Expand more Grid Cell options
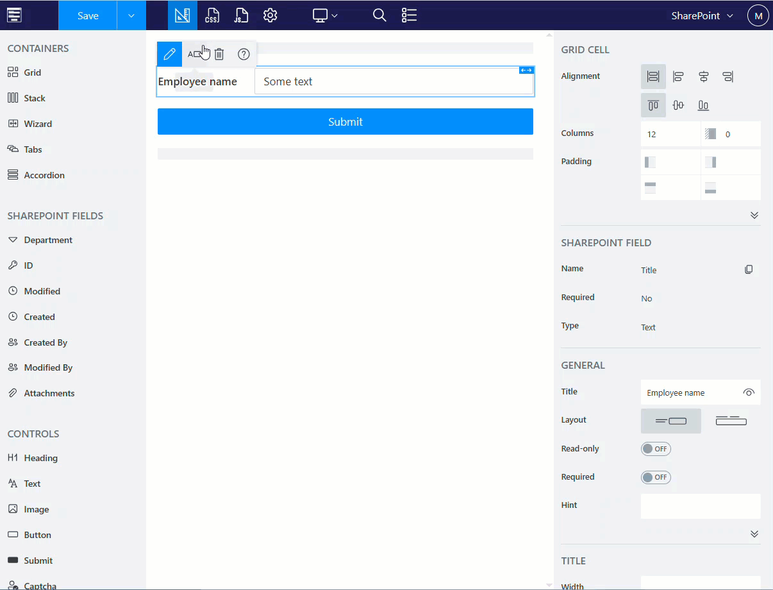The width and height of the screenshot is (773, 590). pos(754,215)
